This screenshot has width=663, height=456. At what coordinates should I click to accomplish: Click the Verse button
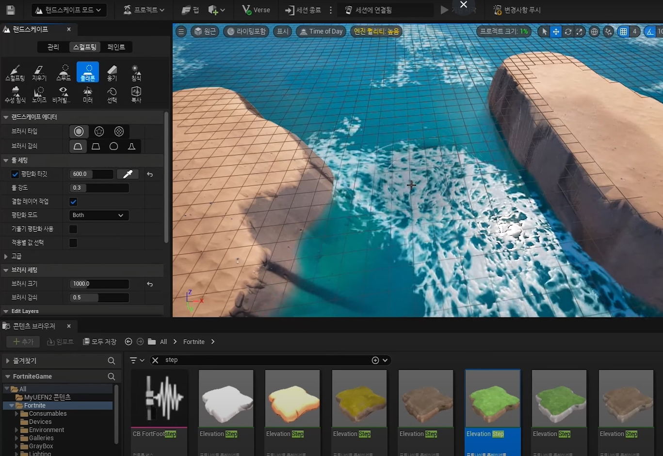[256, 10]
